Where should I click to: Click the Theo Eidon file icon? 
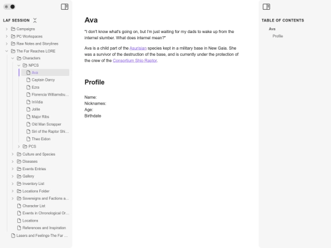[x=28, y=139]
